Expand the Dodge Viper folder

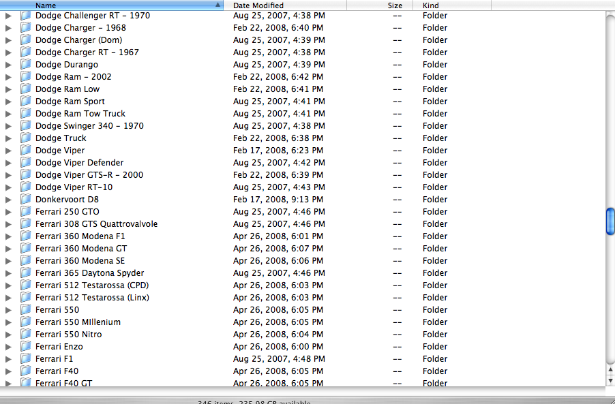(8, 151)
